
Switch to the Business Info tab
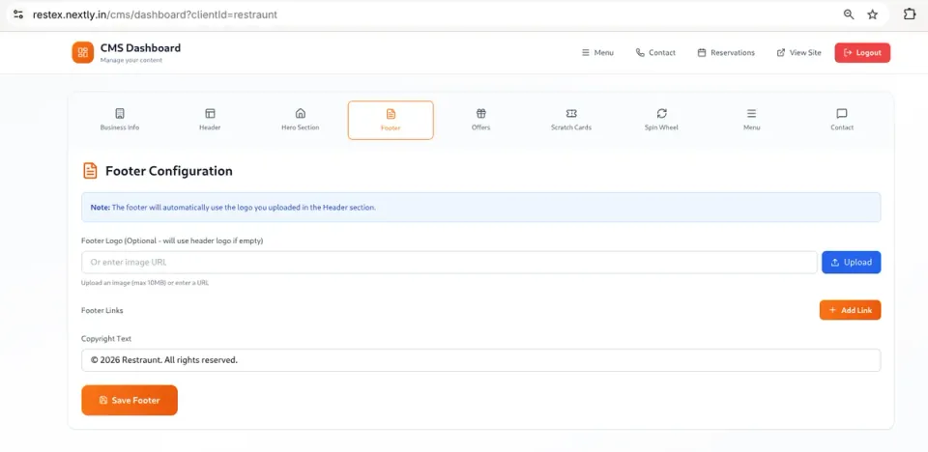click(x=120, y=120)
